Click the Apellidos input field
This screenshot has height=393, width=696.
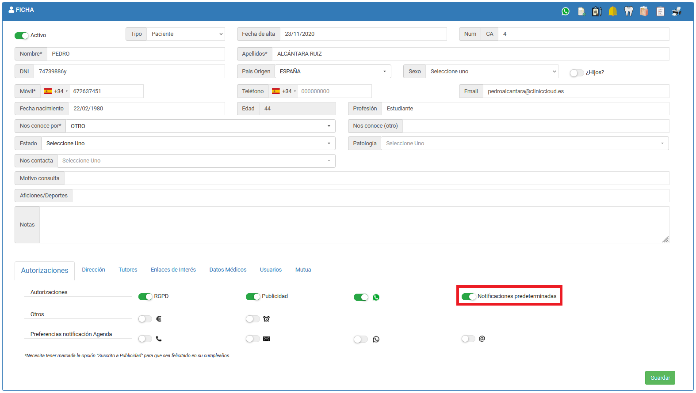tap(470, 54)
